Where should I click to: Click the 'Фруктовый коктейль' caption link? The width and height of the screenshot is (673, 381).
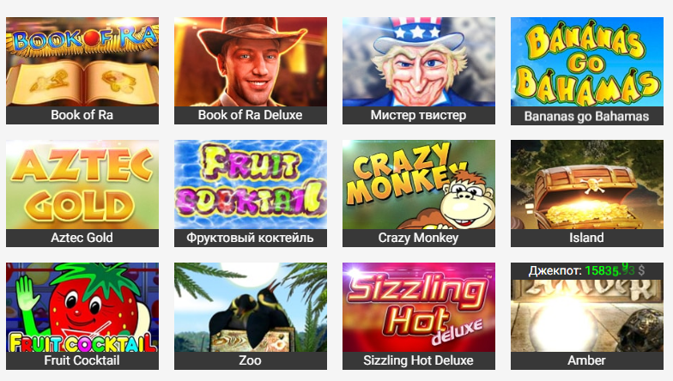(251, 238)
